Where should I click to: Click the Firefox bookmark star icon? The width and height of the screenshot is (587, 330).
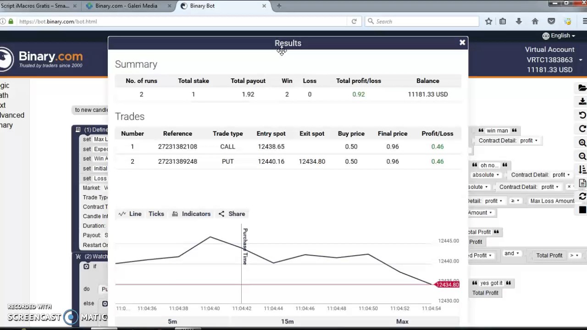click(x=489, y=21)
